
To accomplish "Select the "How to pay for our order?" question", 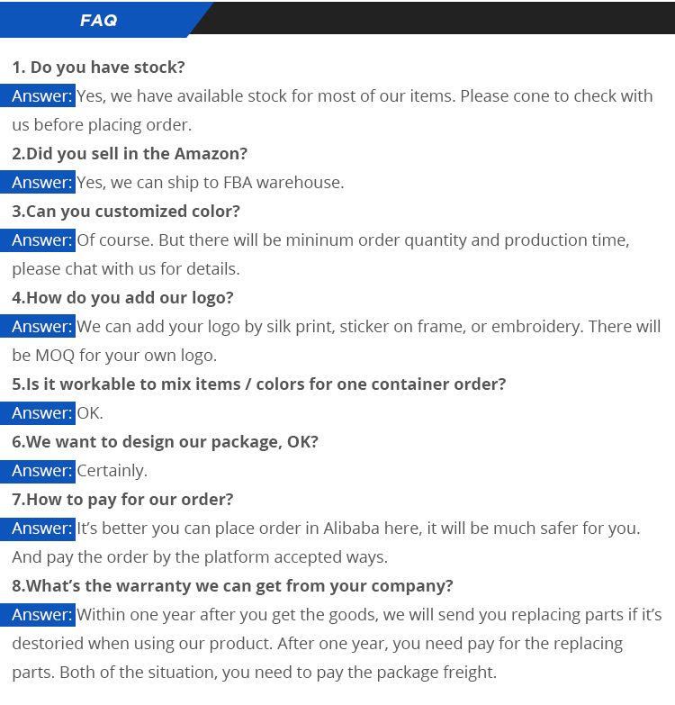I will click(x=122, y=500).
